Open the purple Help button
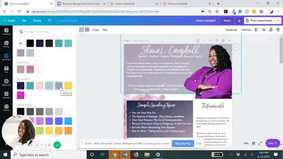283x159 pixels. [273, 143]
